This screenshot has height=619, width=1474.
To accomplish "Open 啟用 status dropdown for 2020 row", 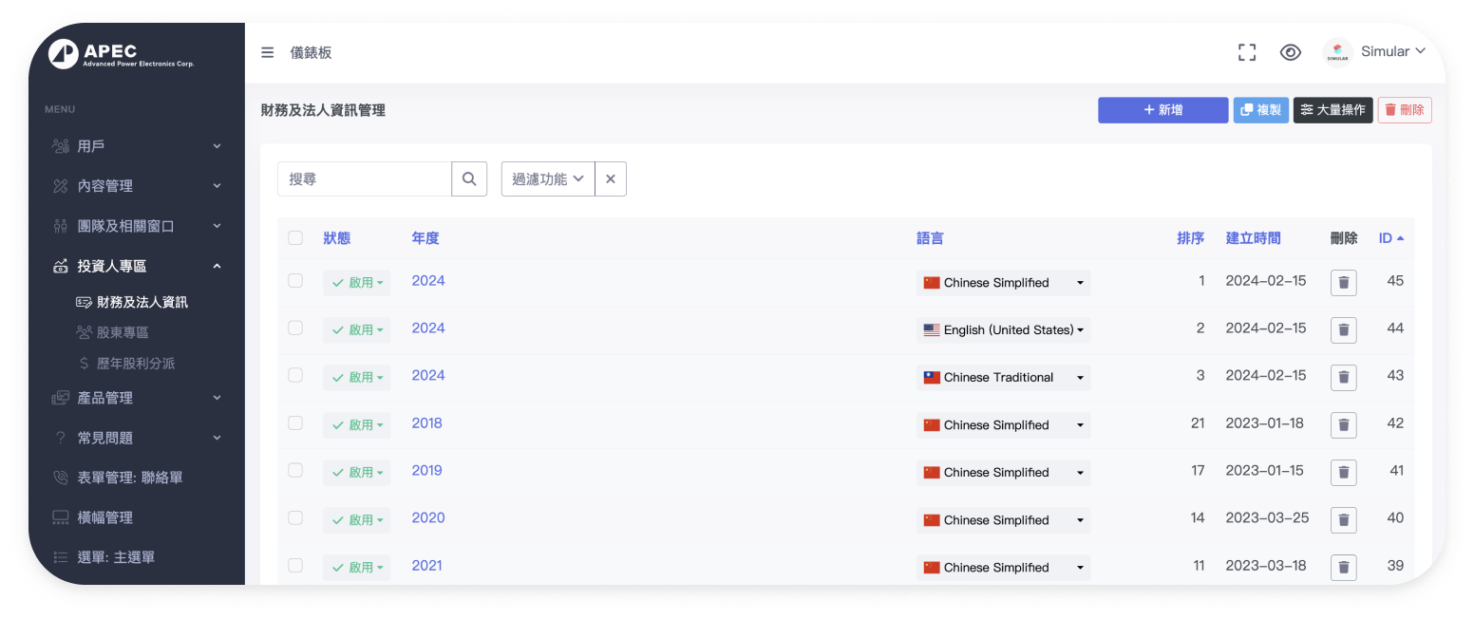I will (357, 520).
